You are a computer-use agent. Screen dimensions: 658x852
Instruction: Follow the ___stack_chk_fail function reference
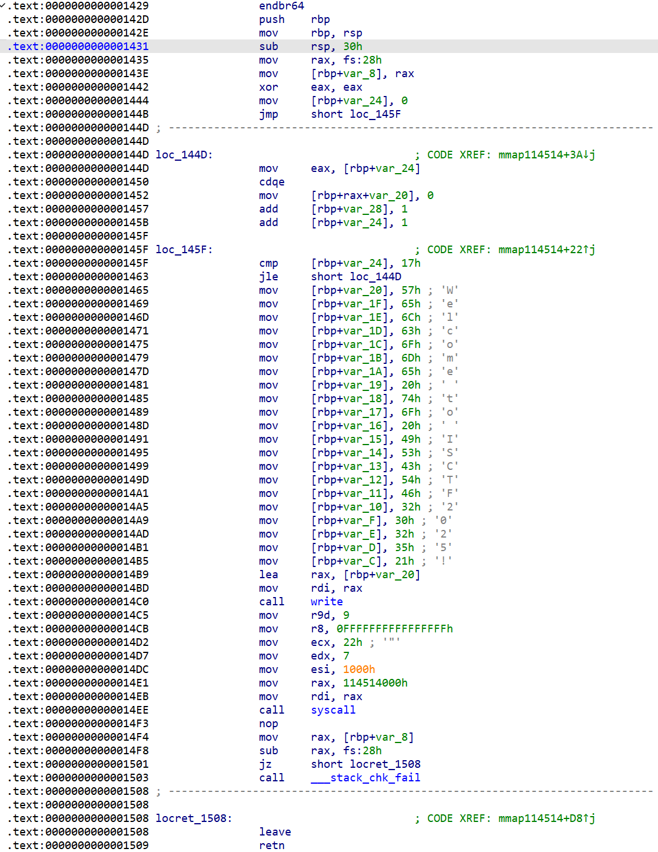(x=365, y=778)
